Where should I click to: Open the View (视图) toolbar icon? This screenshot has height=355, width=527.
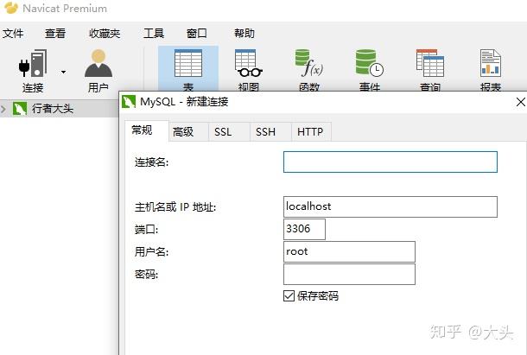(x=248, y=63)
